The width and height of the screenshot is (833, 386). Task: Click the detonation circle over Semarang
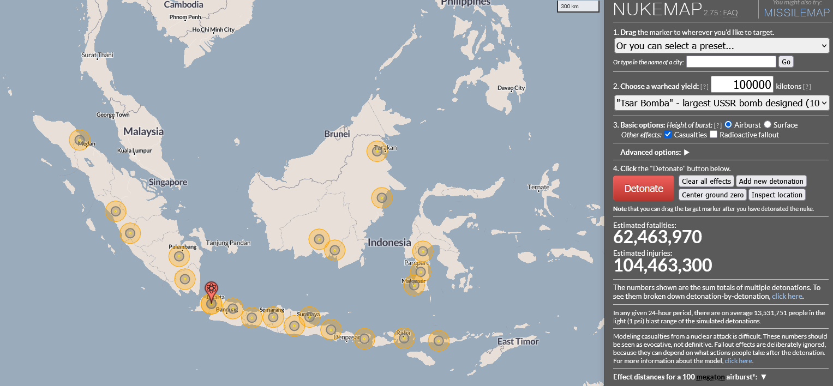coord(273,317)
